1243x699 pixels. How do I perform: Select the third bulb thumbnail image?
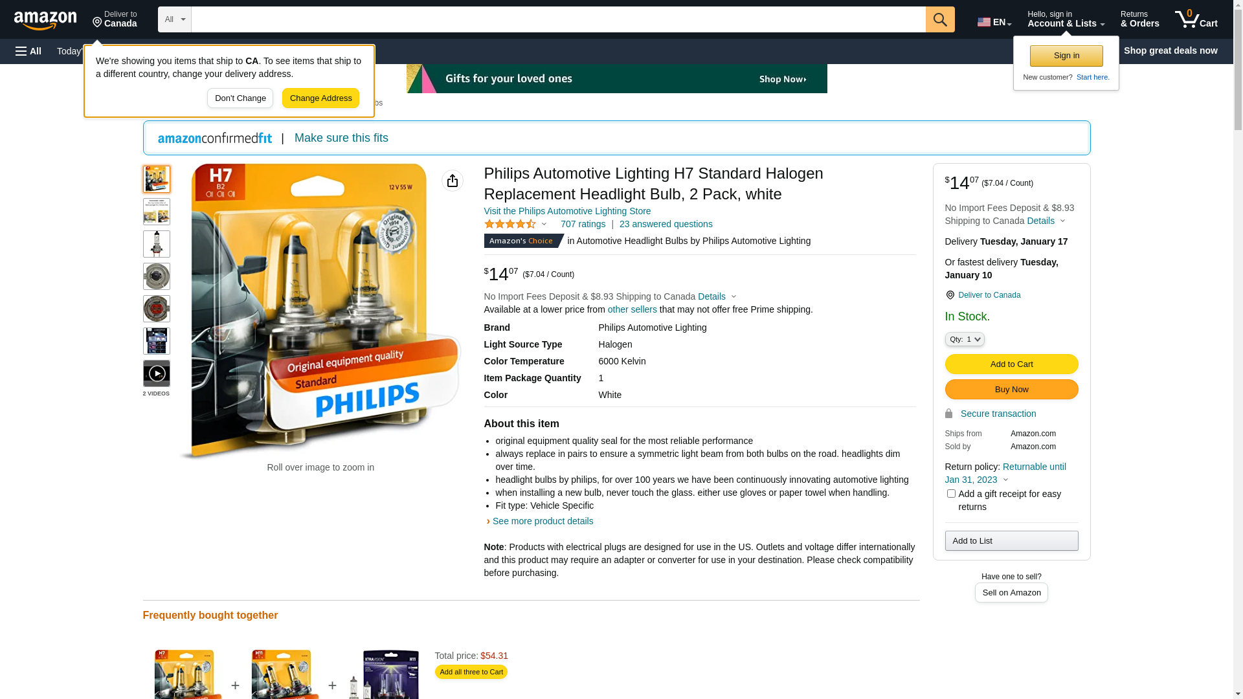click(x=157, y=244)
